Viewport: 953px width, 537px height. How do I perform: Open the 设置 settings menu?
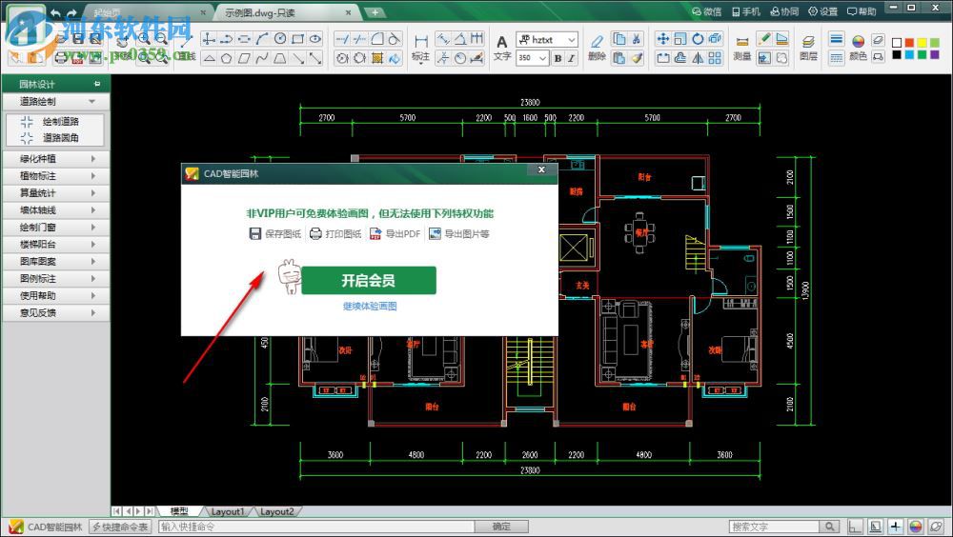coord(822,11)
